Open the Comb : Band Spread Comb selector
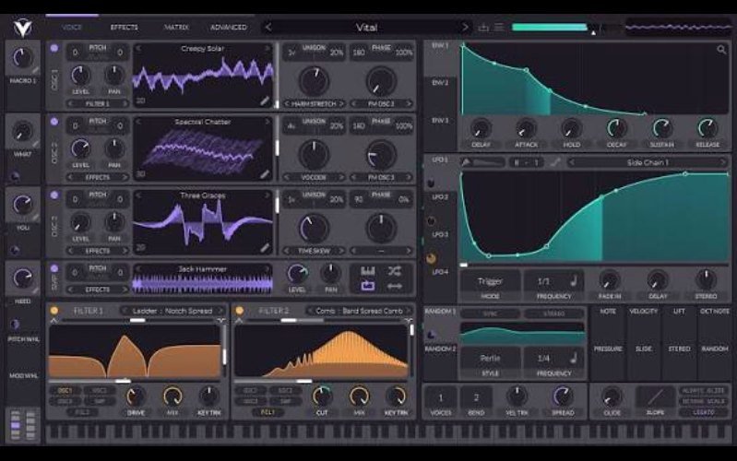 (359, 311)
